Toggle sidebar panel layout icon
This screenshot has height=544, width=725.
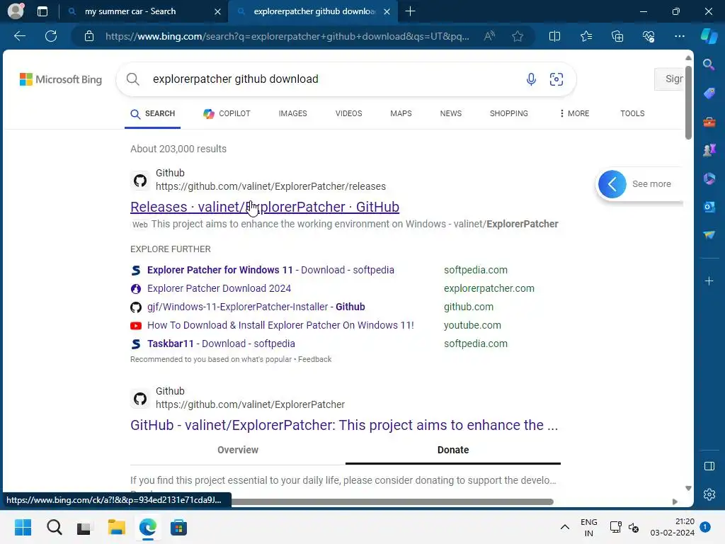tap(709, 466)
